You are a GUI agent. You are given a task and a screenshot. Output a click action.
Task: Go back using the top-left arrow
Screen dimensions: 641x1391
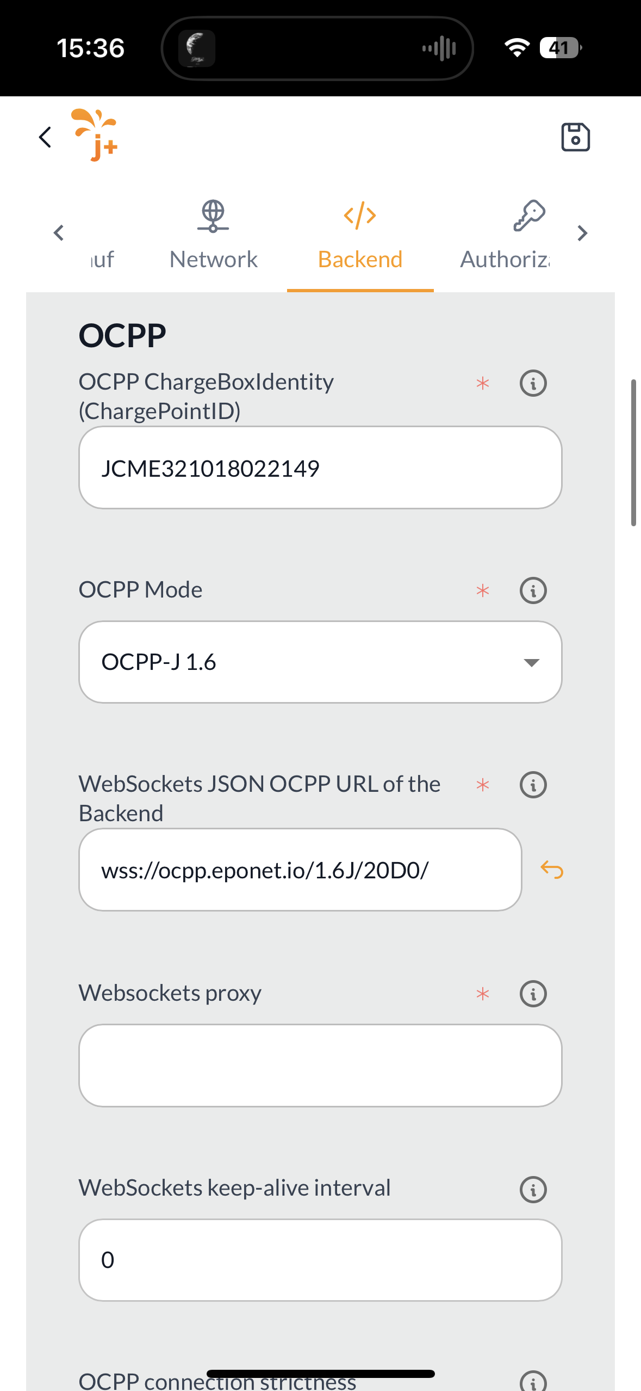46,137
